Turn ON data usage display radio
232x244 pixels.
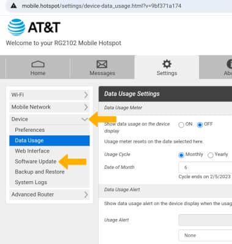[x=181, y=124]
